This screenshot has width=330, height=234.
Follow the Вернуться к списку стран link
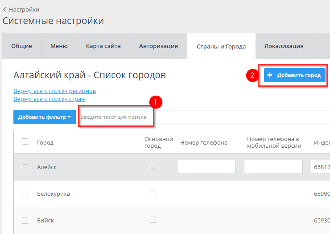(x=49, y=99)
